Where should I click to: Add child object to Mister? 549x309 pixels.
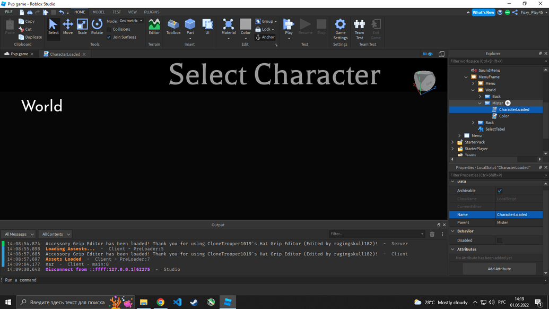pos(508,103)
